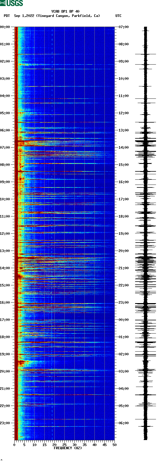Viewport: 158px width, 463px height.
Task: Click the 15:00 PDT time label
Action: [5, 285]
